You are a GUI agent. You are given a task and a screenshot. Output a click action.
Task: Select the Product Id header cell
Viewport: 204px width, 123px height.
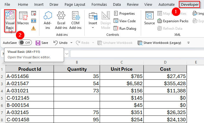pos(30,69)
